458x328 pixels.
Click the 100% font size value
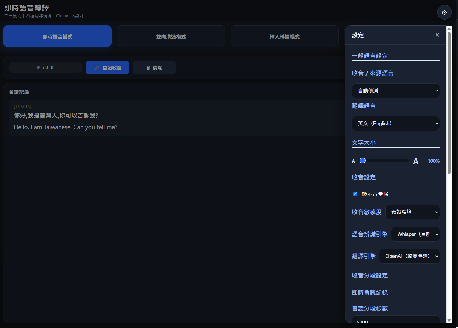(x=434, y=161)
